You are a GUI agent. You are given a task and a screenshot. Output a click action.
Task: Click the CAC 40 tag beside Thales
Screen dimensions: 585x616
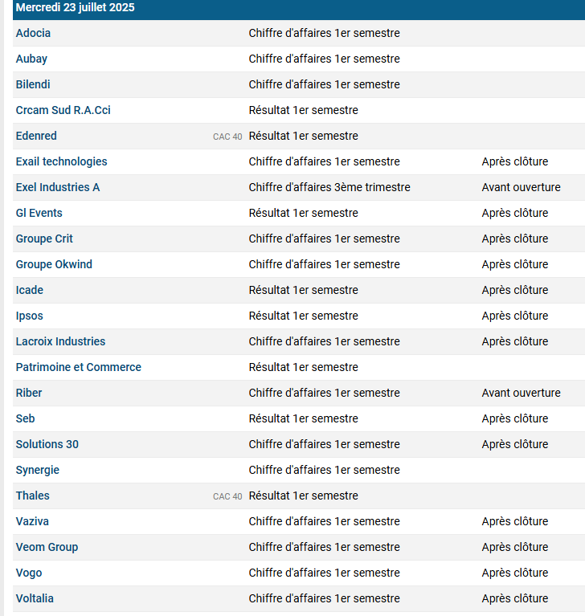227,496
